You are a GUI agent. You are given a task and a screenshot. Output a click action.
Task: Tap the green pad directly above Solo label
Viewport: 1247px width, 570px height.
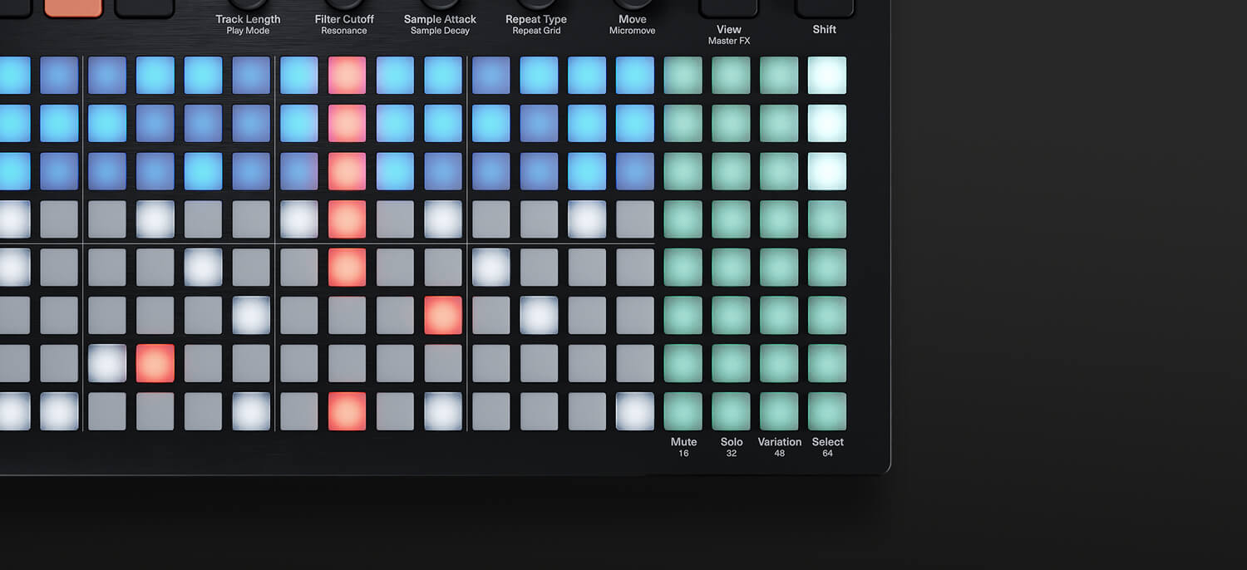(x=731, y=411)
